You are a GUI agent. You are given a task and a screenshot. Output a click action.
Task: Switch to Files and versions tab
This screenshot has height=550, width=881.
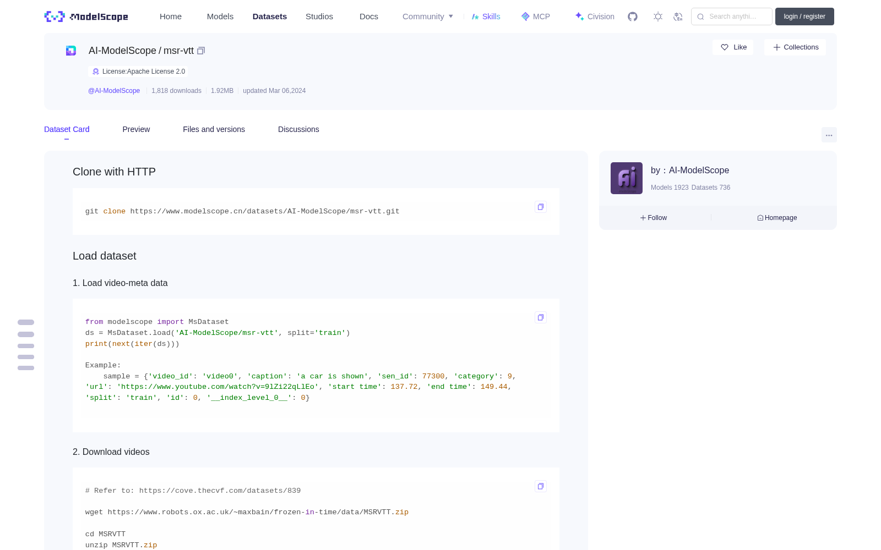tap(214, 129)
